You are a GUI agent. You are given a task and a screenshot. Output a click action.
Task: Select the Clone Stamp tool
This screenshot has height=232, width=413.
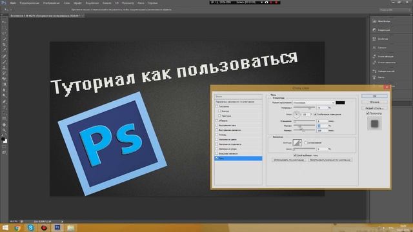pos(4,68)
